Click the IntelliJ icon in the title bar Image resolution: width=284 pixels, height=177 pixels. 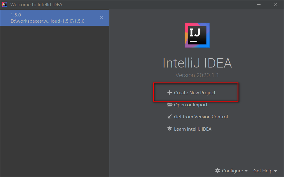coord(4,5)
